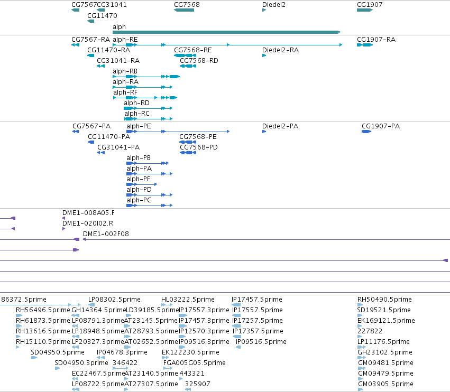The width and height of the screenshot is (450, 392).
Task: Select the 325907 feature label
Action: tap(198, 384)
